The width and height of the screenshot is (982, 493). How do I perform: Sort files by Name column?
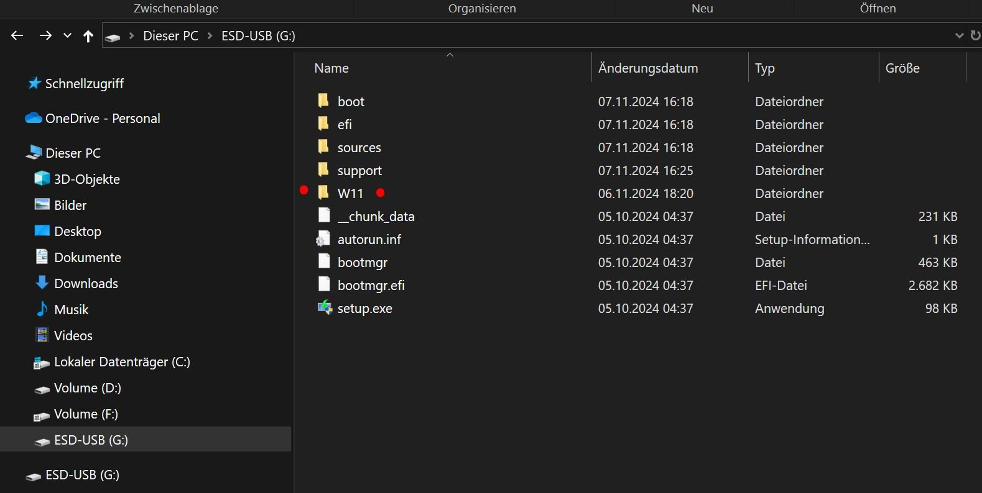tap(331, 68)
